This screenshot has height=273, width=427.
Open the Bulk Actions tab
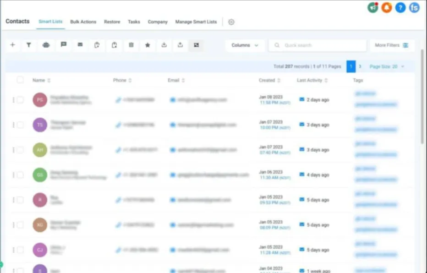click(83, 22)
